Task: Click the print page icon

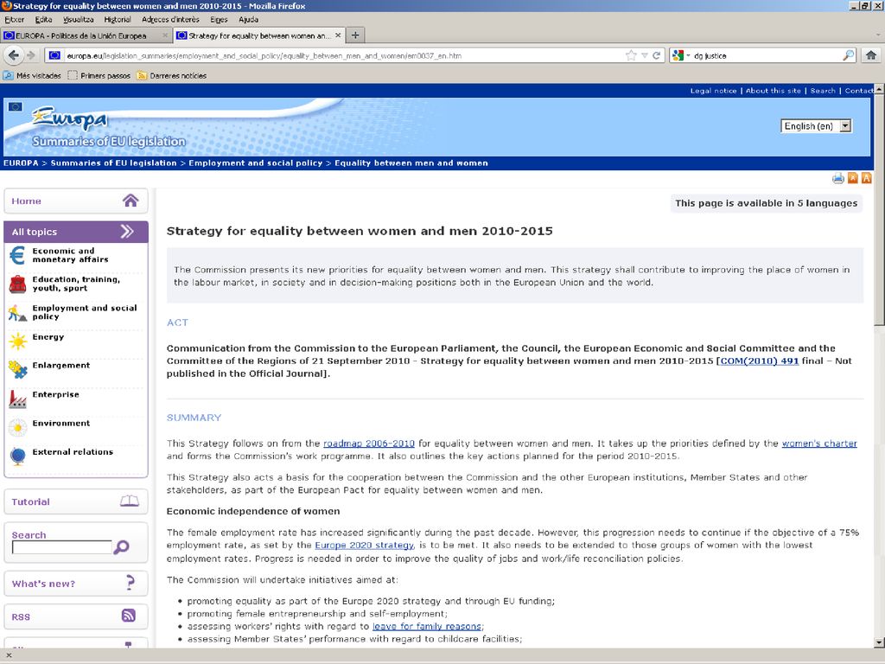Action: click(x=838, y=178)
